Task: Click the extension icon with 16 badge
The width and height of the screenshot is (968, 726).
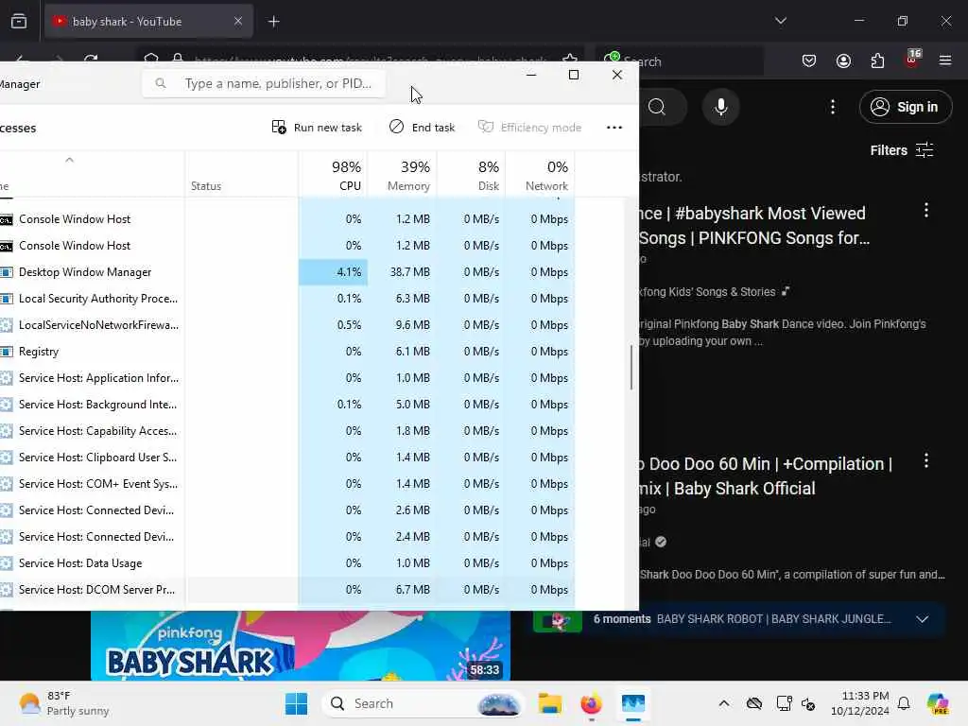Action: coord(912,60)
